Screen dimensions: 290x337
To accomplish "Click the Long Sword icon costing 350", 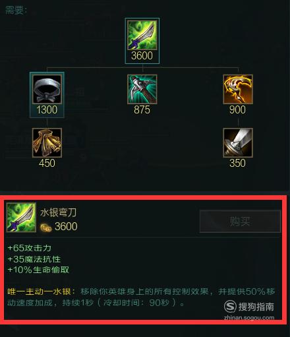I will coord(238,142).
